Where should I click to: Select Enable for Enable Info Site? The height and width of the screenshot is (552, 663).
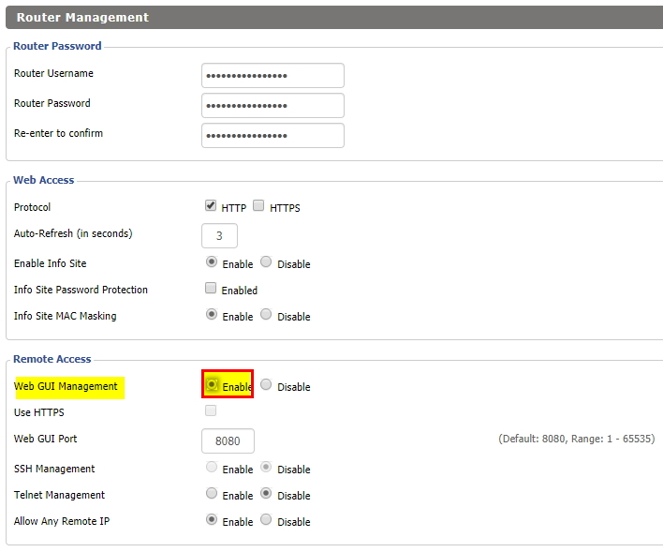[212, 262]
